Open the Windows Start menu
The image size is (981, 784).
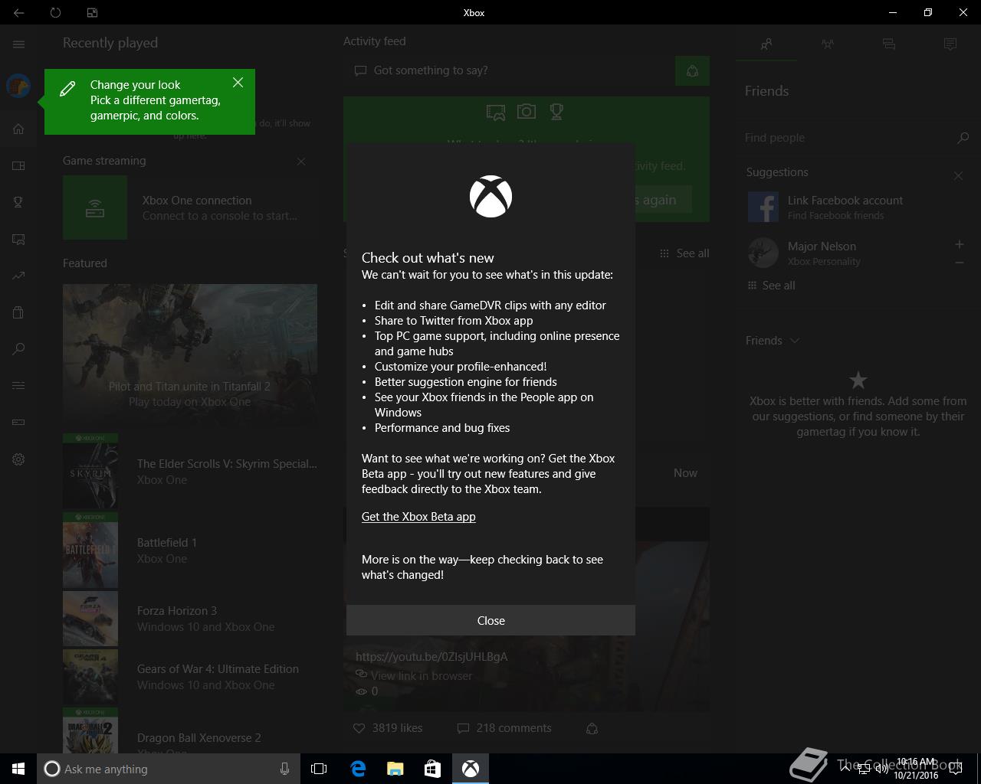(18, 769)
